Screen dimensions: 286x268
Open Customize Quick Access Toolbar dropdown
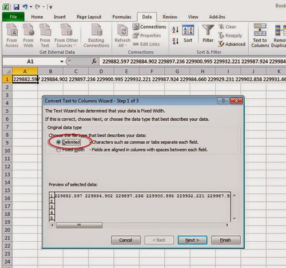tap(50, 7)
